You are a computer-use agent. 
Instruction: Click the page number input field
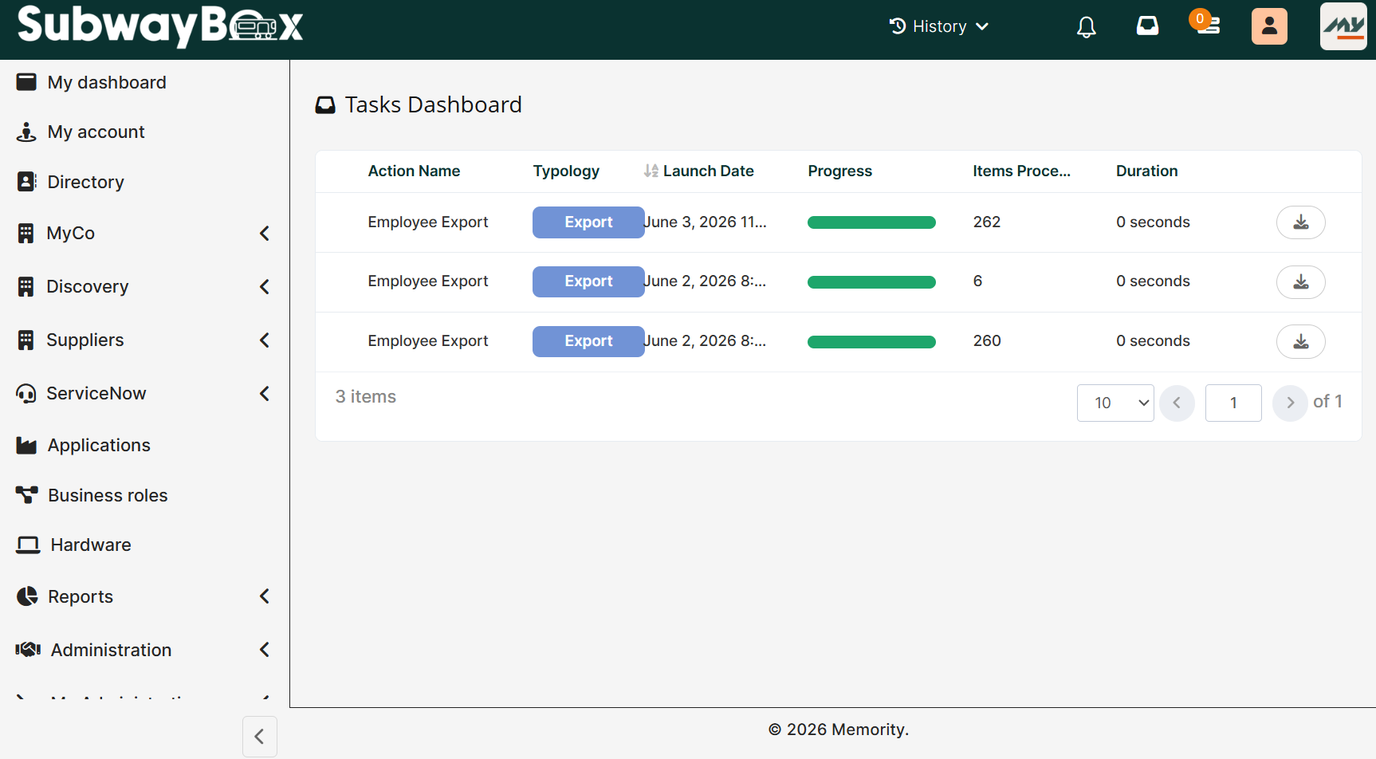(x=1233, y=403)
